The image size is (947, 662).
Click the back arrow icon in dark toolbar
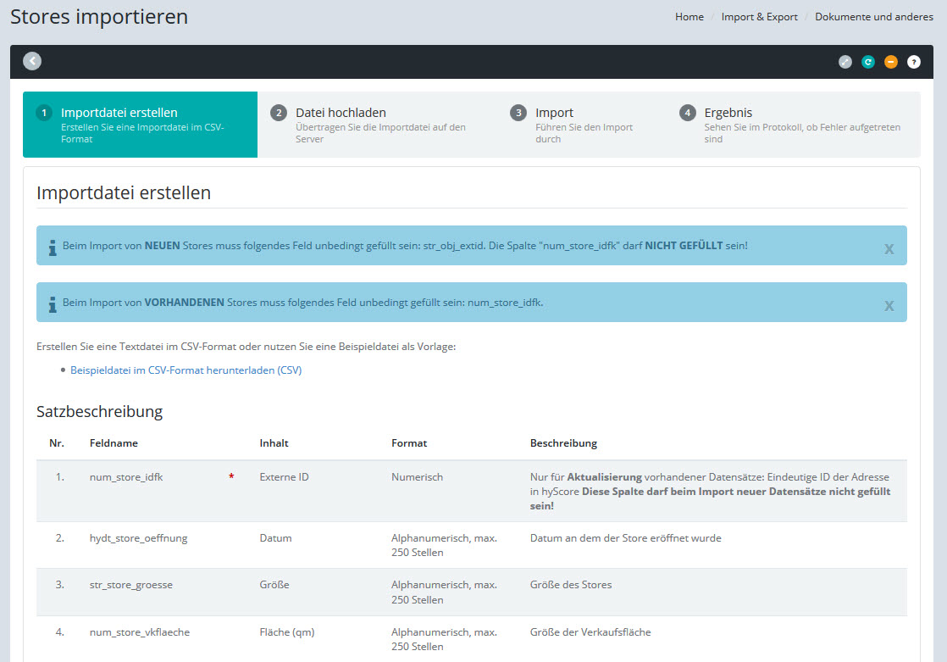32,61
